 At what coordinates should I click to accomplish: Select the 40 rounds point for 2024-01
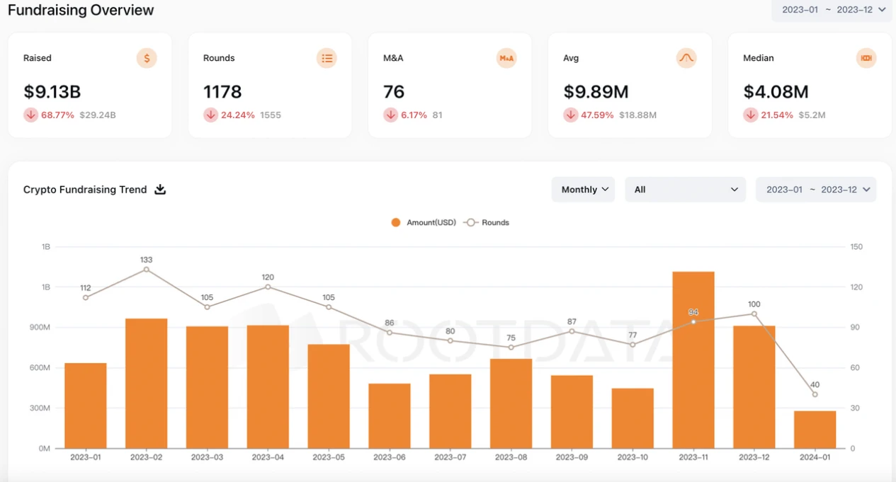815,394
